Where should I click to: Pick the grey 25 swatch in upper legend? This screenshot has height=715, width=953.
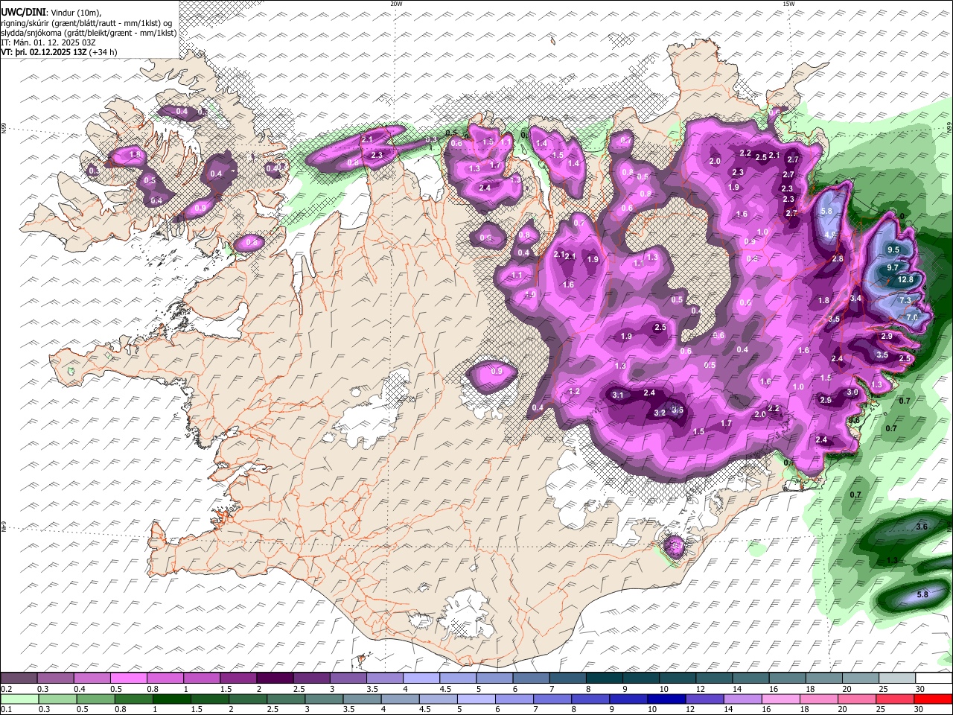897,679
